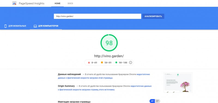Click the http://ivino.garden/ heading text
This screenshot has width=218, height=103.
point(109,56)
